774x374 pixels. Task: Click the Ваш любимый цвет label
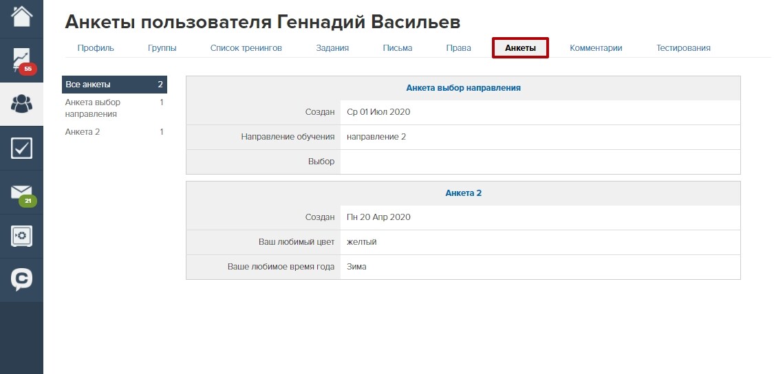coord(297,242)
